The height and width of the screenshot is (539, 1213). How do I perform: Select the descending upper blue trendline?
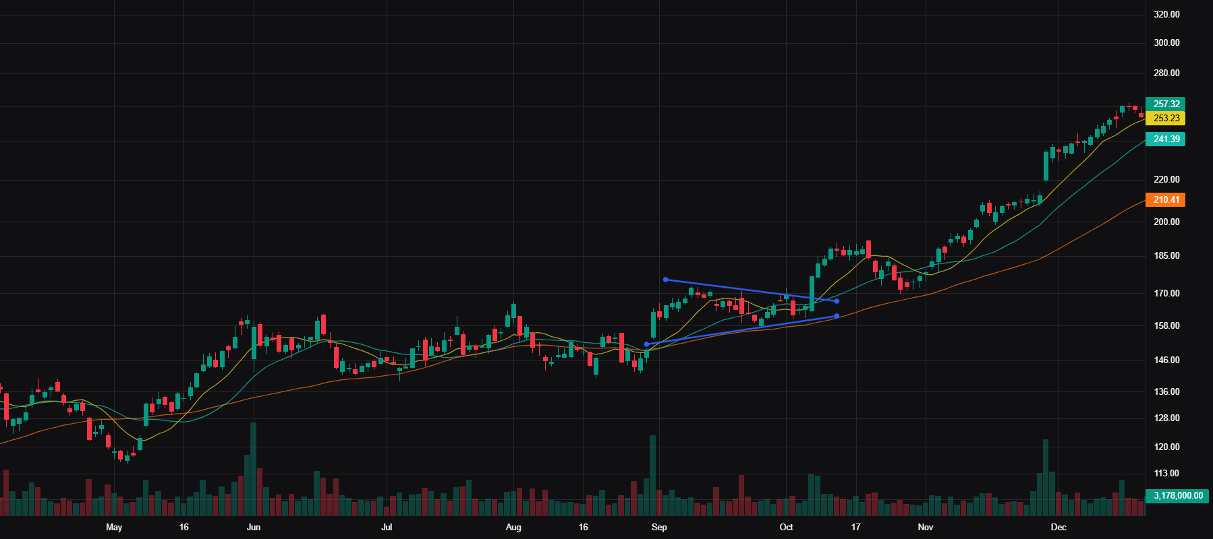(x=751, y=290)
